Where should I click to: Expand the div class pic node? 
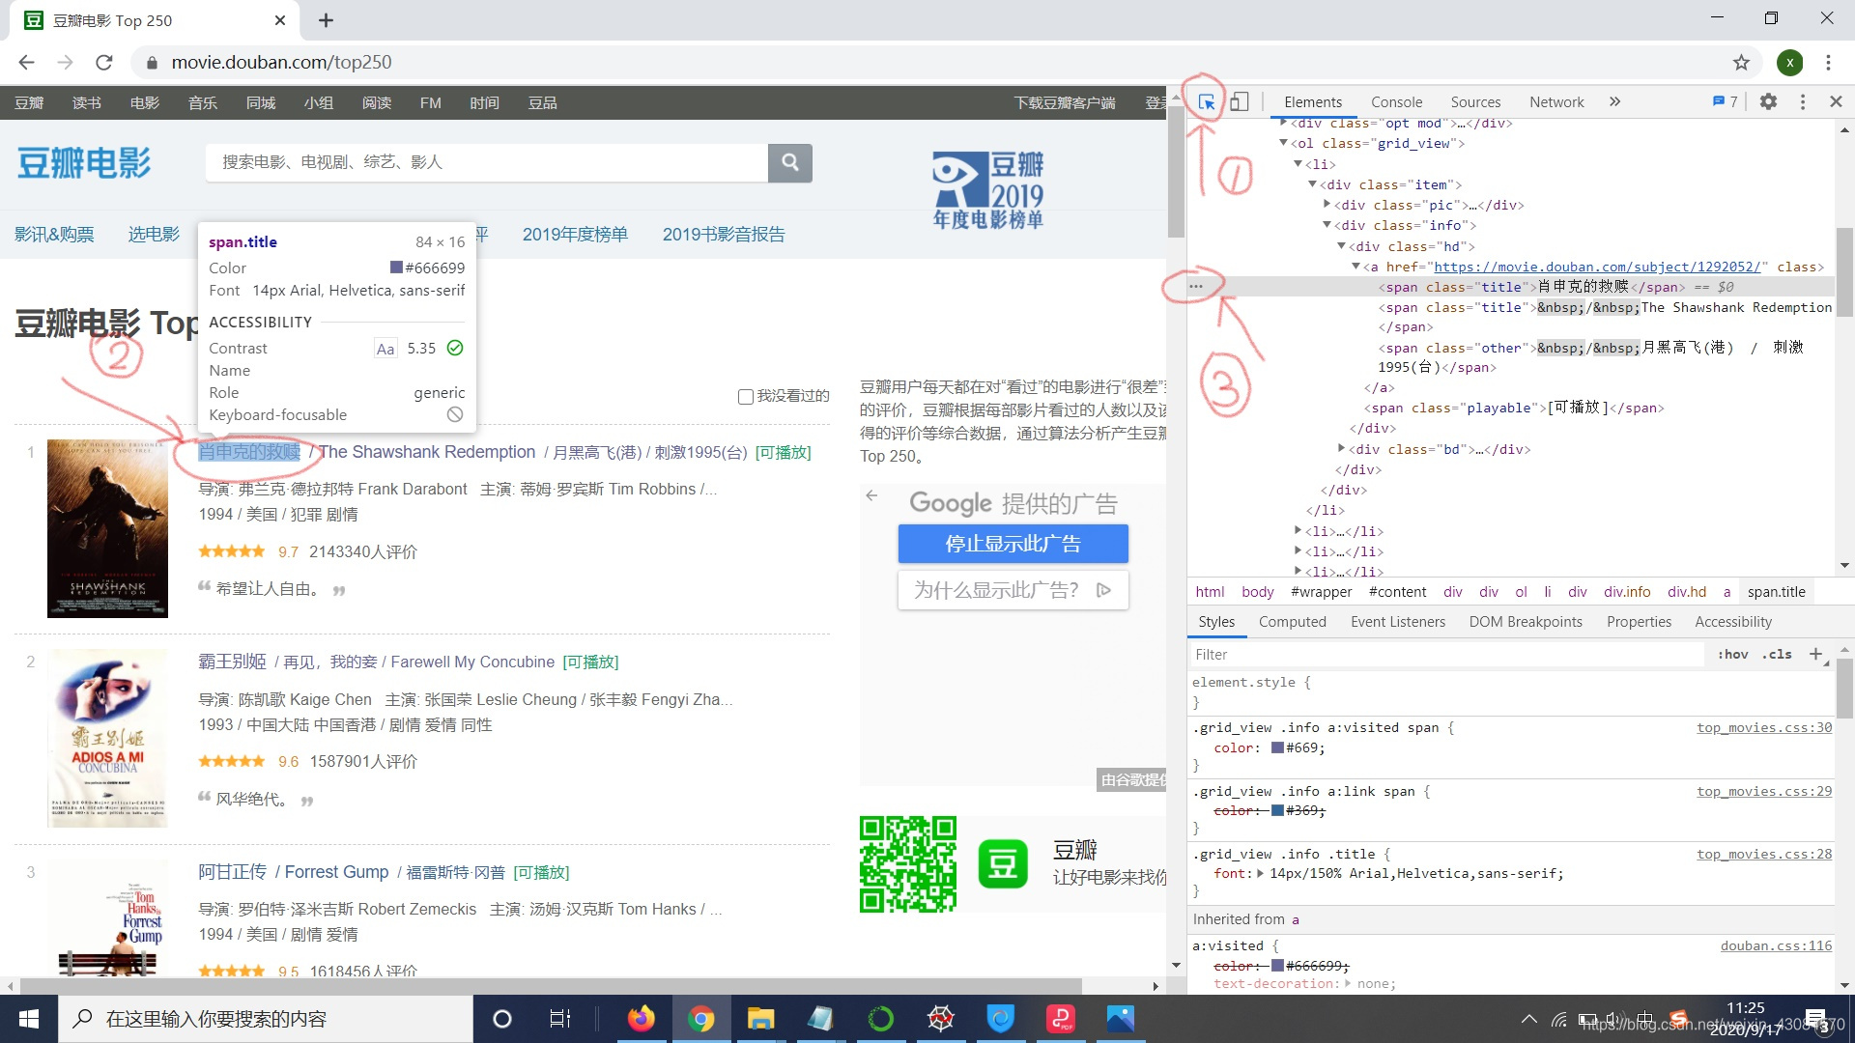1327,205
